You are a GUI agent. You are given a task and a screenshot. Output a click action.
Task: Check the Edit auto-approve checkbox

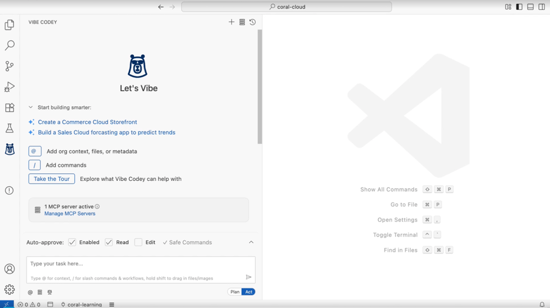click(x=139, y=243)
